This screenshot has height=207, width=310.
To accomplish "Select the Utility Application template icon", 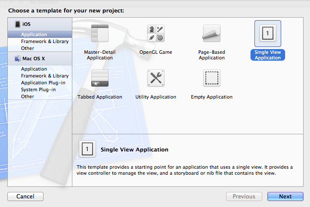I will coord(155,78).
